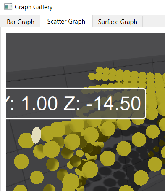Click the Z: -14.50 selection label
This screenshot has width=165, height=191.
tap(102, 103)
